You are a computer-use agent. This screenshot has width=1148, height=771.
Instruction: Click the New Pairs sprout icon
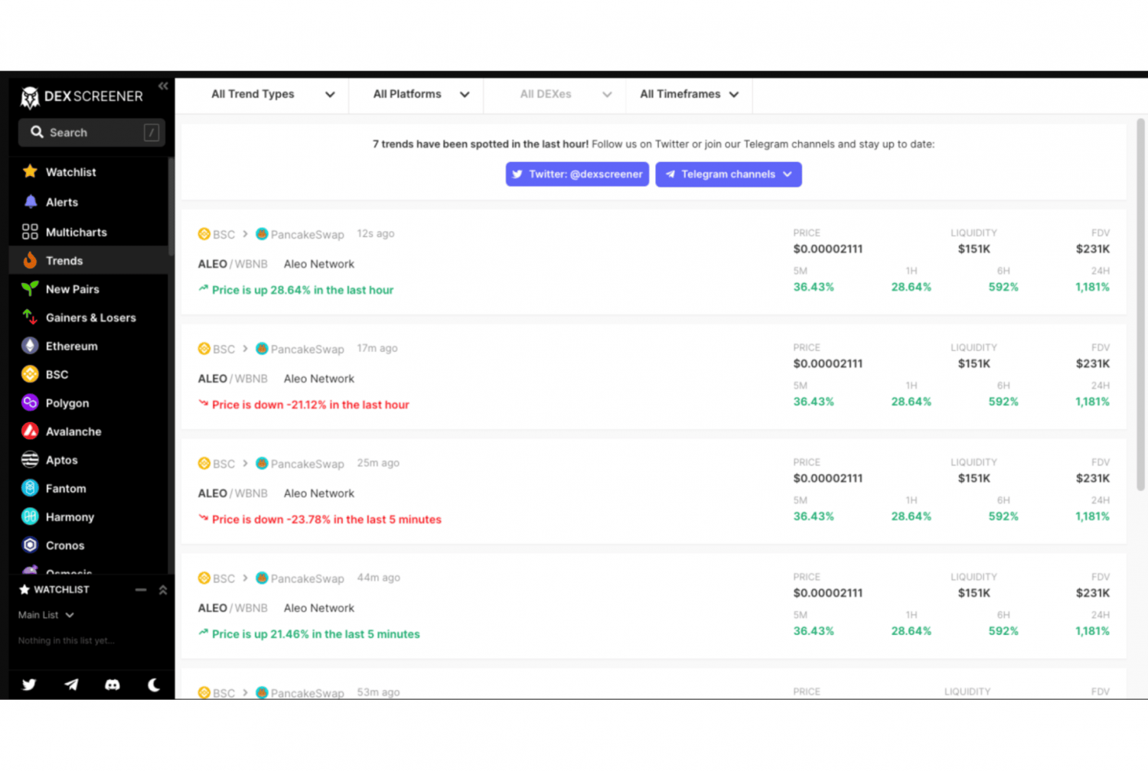30,288
